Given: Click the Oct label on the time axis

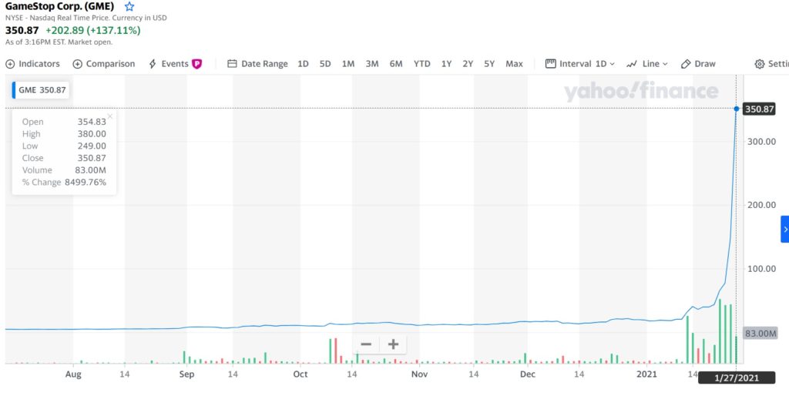Looking at the screenshot, I should pos(300,374).
